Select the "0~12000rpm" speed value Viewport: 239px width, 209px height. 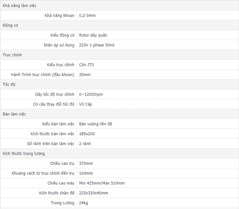pyautogui.click(x=91, y=94)
